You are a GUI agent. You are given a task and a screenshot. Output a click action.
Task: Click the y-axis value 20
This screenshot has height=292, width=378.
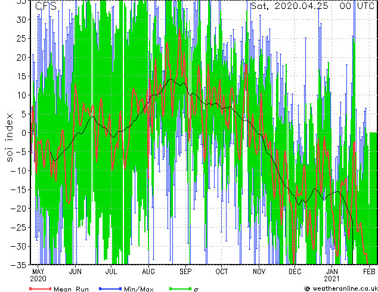21,57
